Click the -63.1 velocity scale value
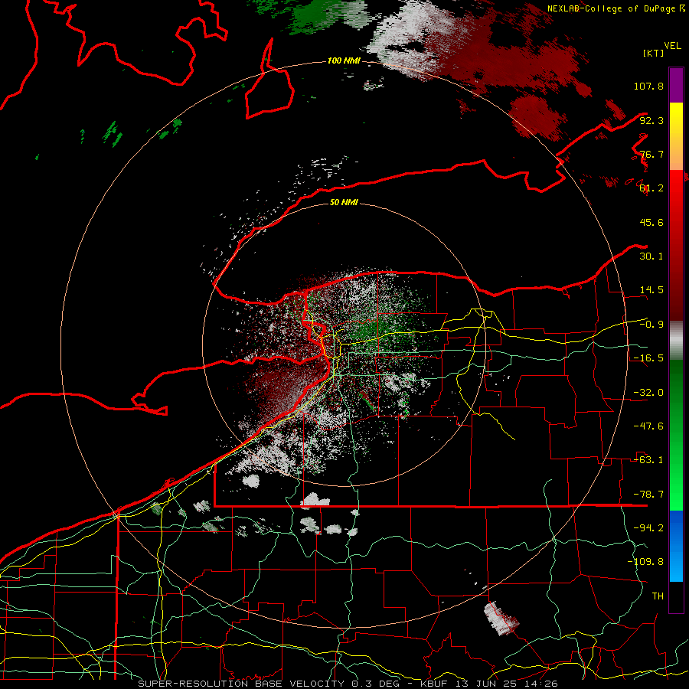Screen dimensions: 689x689 (x=648, y=460)
